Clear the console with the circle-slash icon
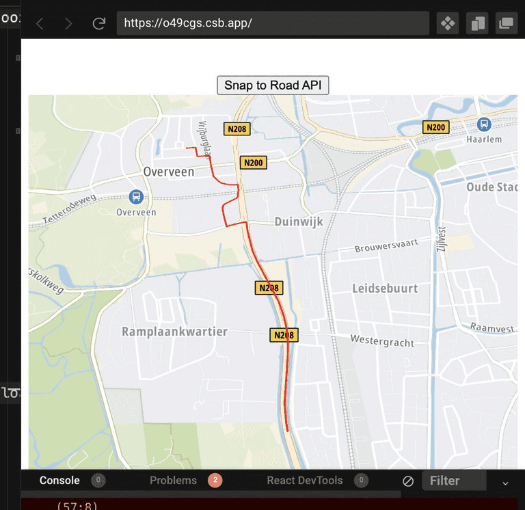The height and width of the screenshot is (510, 525). click(x=408, y=481)
